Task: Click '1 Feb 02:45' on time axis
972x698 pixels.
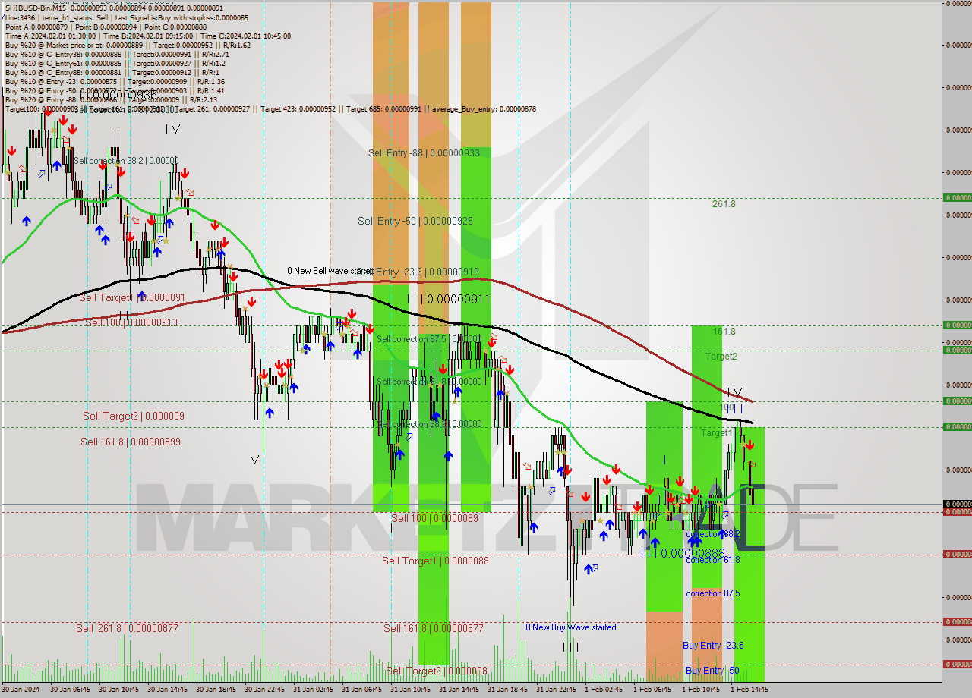Action: click(x=604, y=690)
